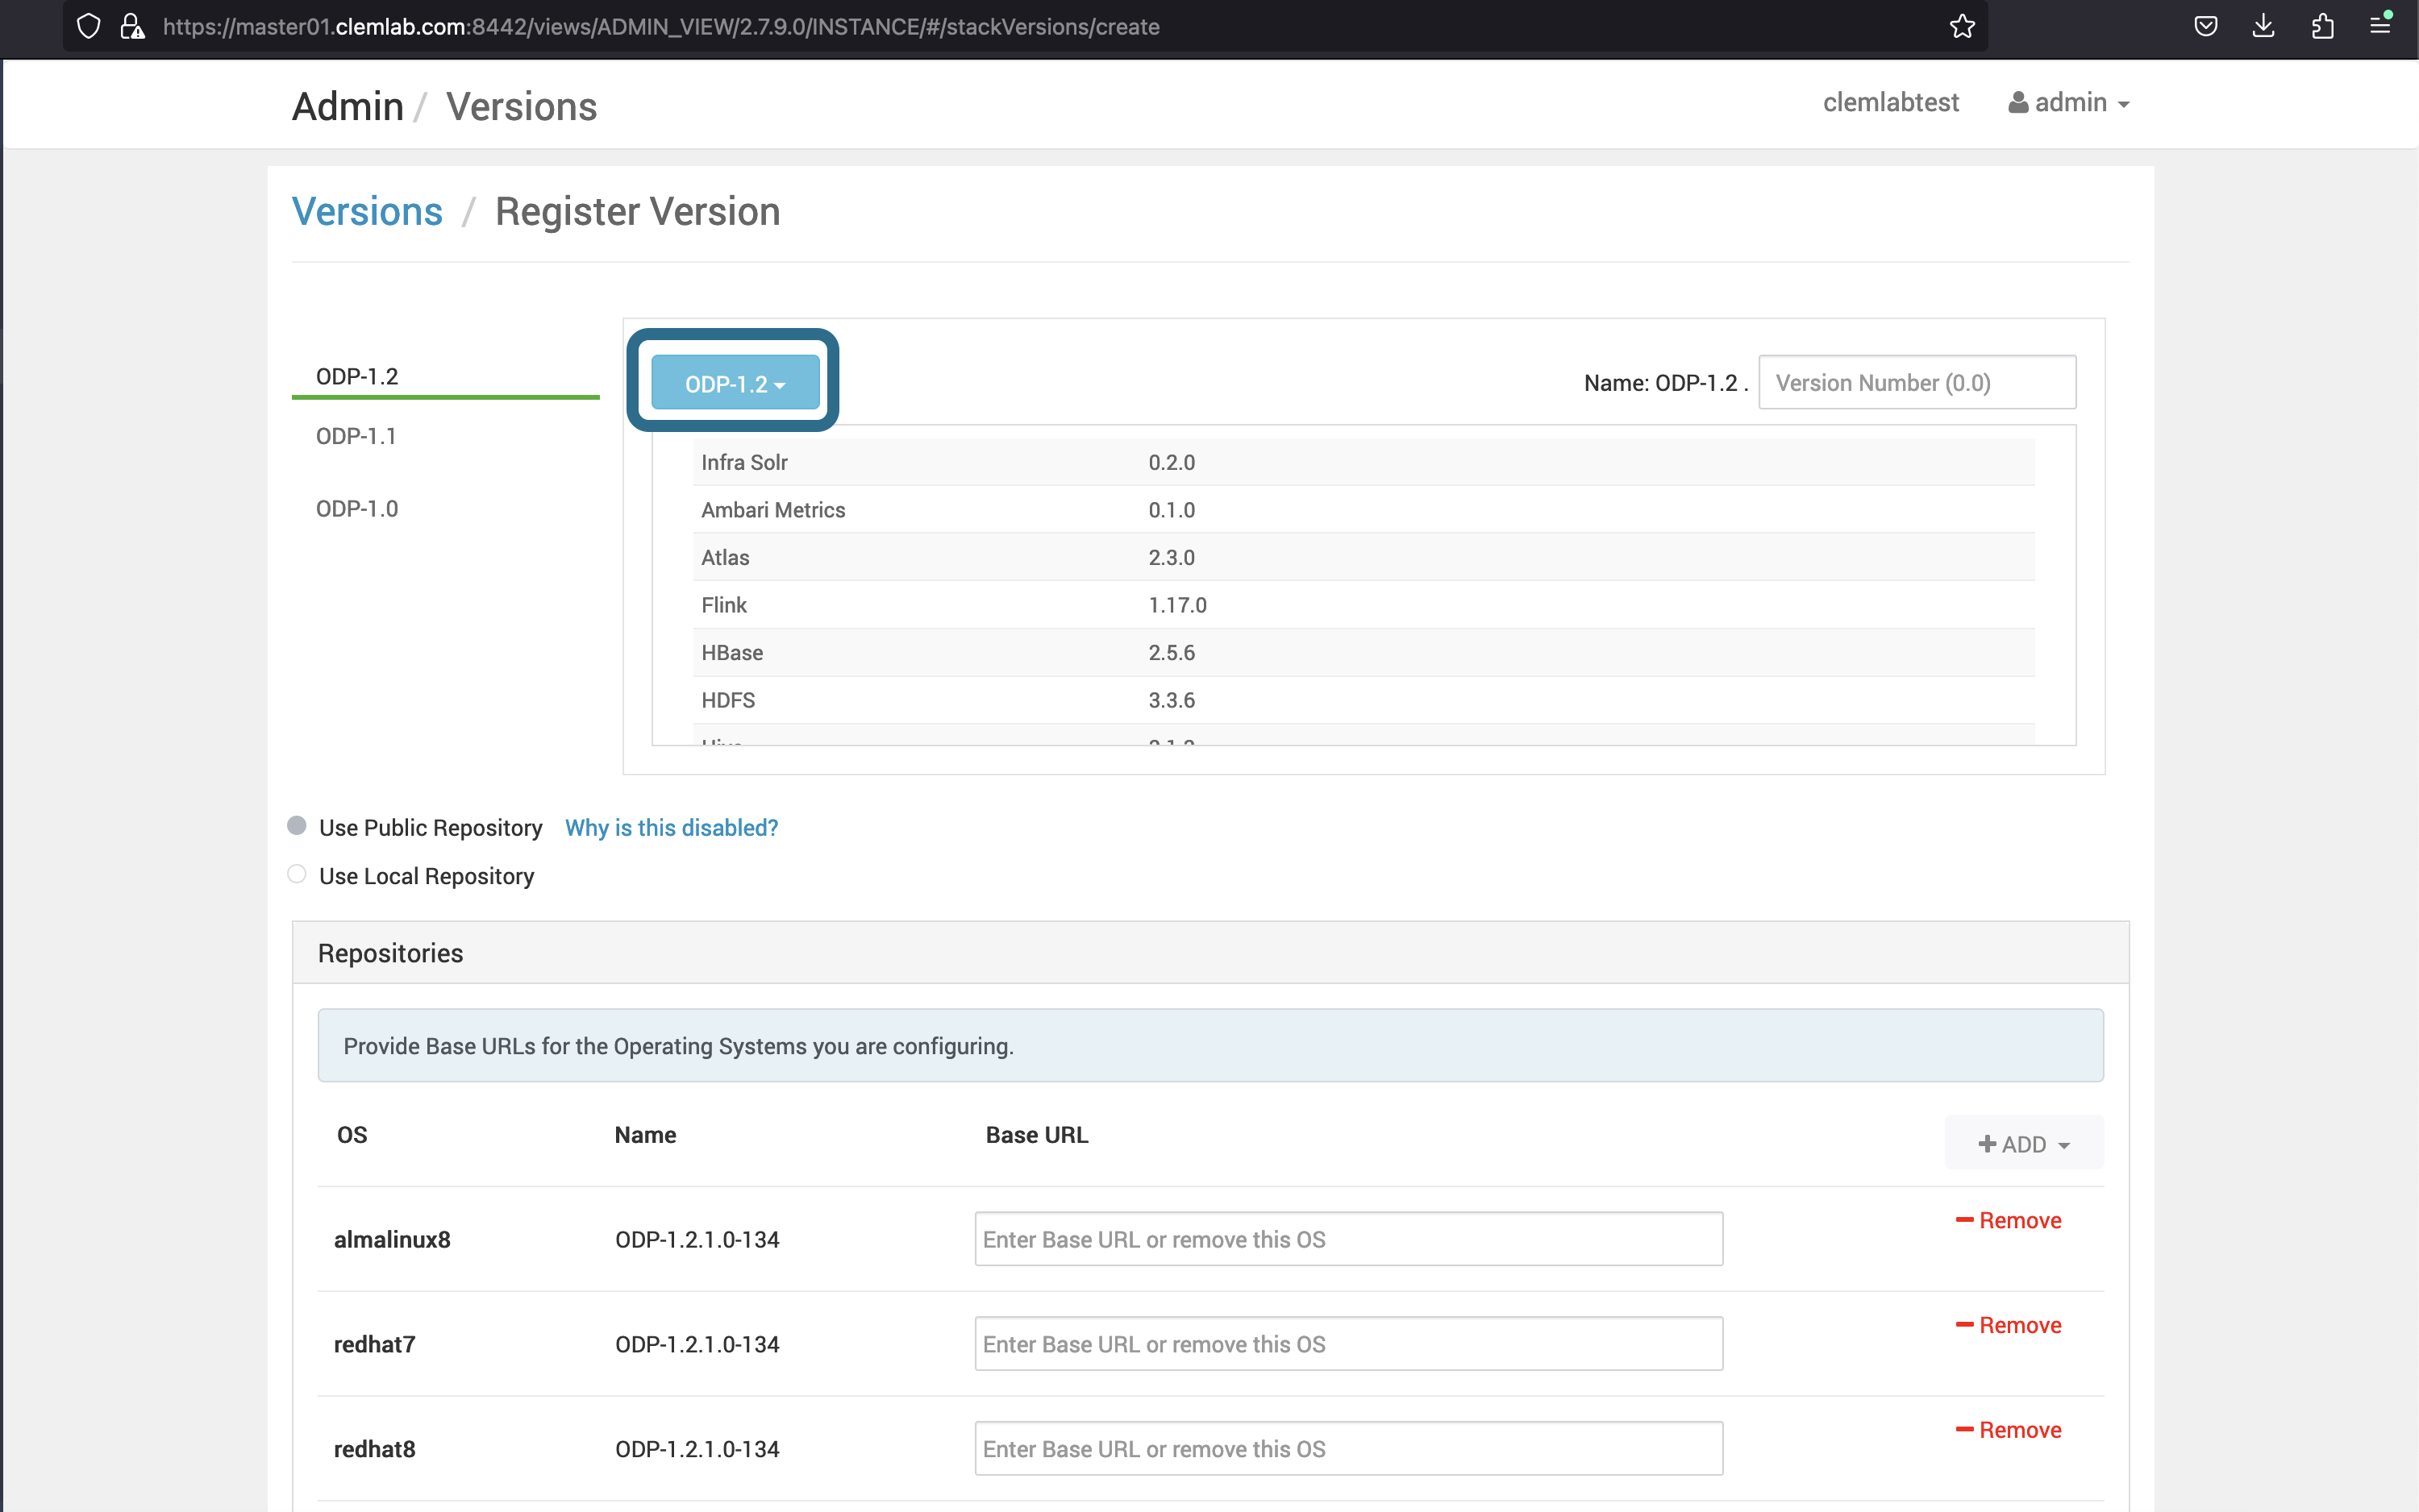Remove redhat7 repository entry
Image resolution: width=2419 pixels, height=1512 pixels.
pos(2008,1326)
